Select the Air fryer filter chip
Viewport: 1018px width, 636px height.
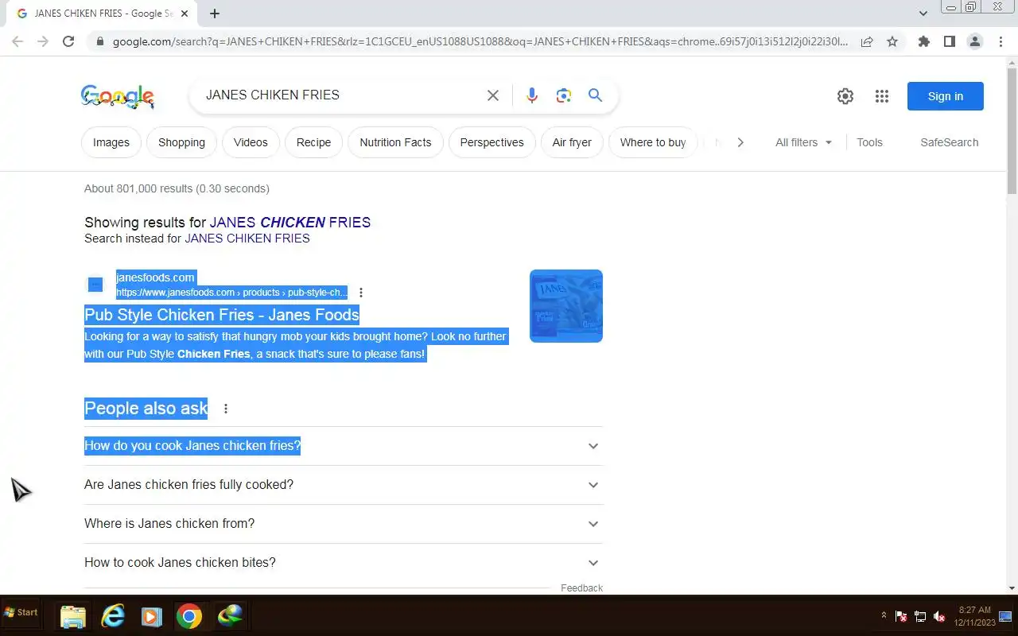pos(572,142)
